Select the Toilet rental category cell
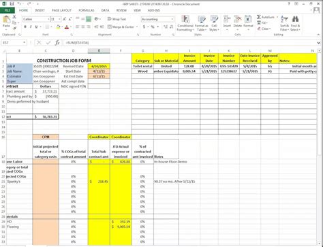The image size is (323, 247). [x=142, y=66]
